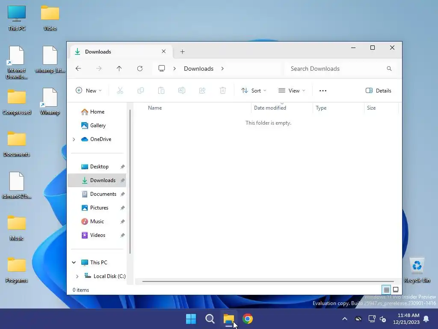Open Desktop in quick access
The width and height of the screenshot is (438, 329).
(x=97, y=167)
